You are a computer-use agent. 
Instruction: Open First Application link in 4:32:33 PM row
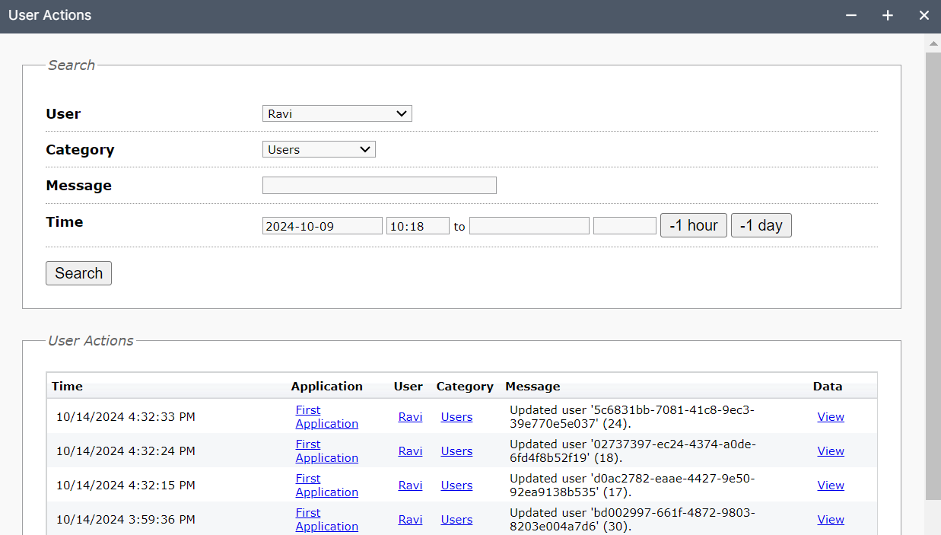[x=327, y=417]
